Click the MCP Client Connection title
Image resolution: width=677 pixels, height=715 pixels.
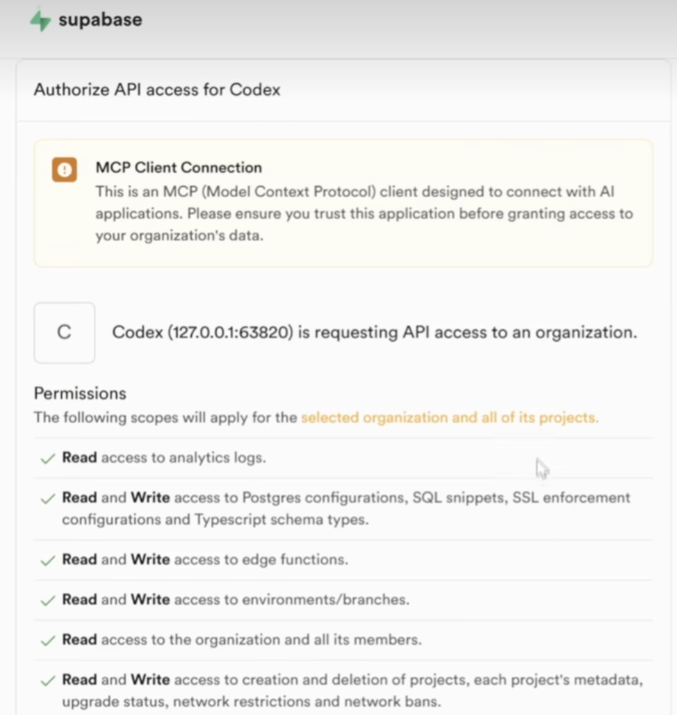[179, 167]
